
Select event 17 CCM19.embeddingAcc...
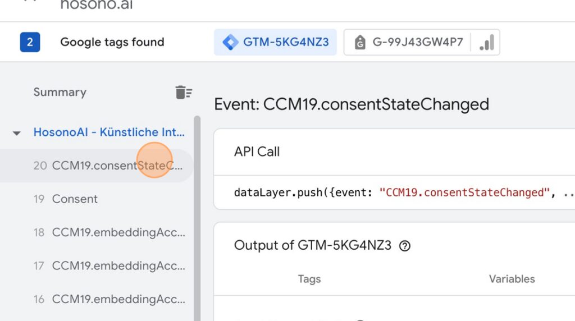[x=97, y=265]
